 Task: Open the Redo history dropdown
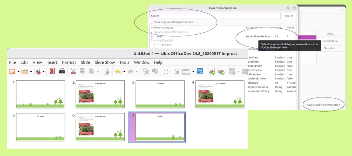click(137, 72)
